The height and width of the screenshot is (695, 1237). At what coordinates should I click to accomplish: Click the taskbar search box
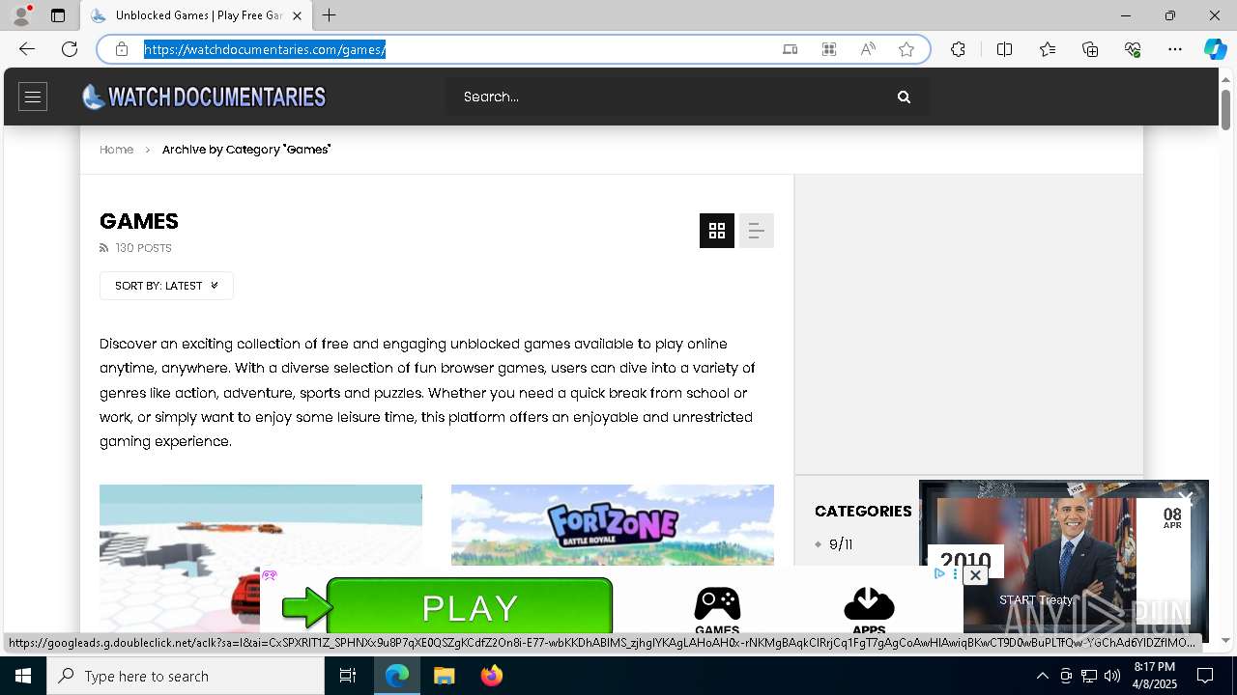186,676
